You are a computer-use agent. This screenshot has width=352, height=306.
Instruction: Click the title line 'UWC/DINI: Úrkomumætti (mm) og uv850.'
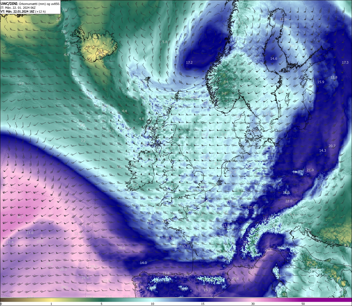click(30, 4)
